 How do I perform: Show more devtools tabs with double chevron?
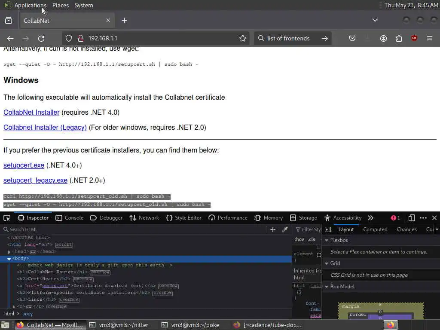pyautogui.click(x=370, y=218)
